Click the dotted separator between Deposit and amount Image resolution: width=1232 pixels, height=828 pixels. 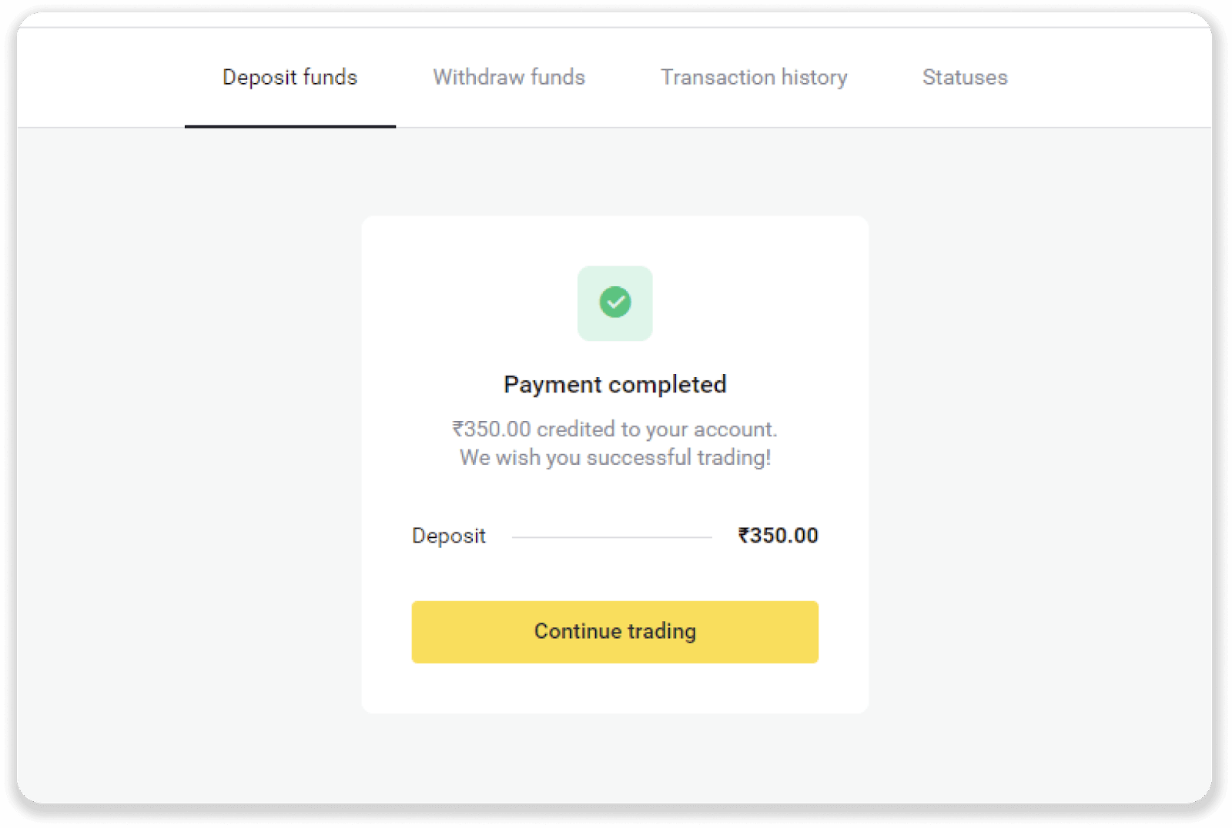click(x=611, y=536)
